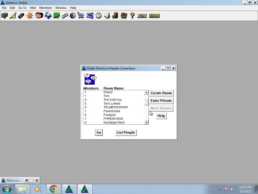The image size is (258, 194).
Task: Select the Pastajon room
Action: [x=114, y=115]
